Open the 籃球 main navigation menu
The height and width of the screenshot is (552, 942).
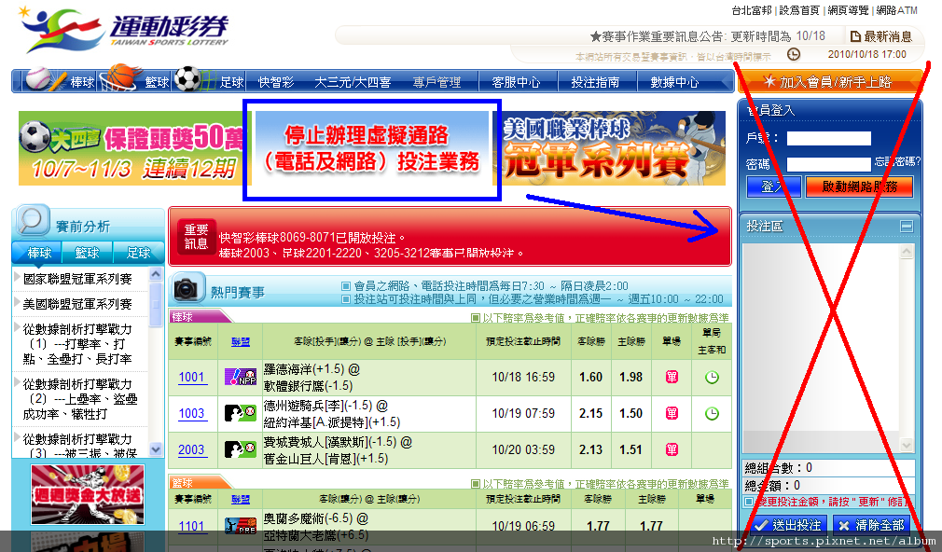pyautogui.click(x=157, y=82)
